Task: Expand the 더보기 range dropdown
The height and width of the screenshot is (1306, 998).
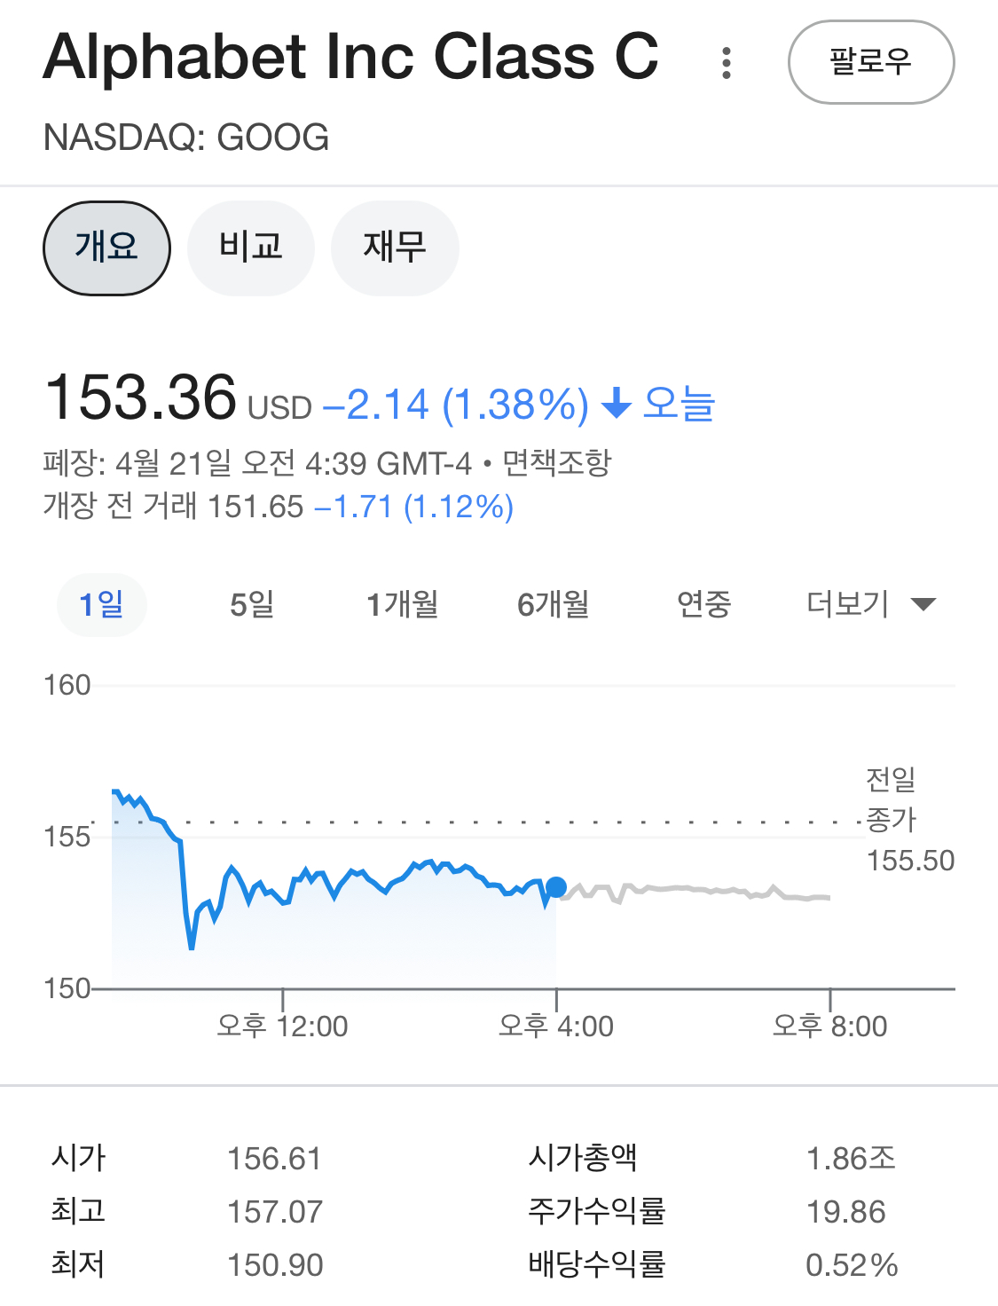Action: [871, 605]
